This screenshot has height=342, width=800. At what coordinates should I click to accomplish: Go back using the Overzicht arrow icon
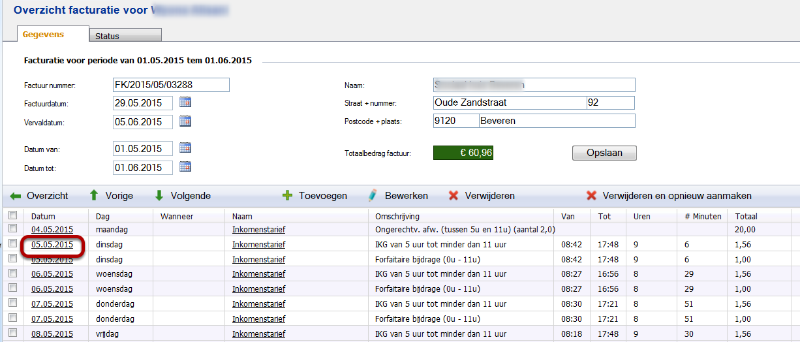[x=16, y=196]
